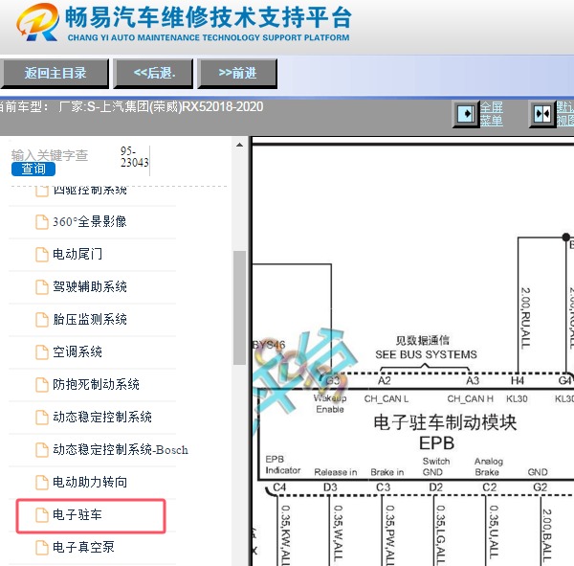Select 动态稳定控制系统 entry
574x566 pixels.
(102, 417)
